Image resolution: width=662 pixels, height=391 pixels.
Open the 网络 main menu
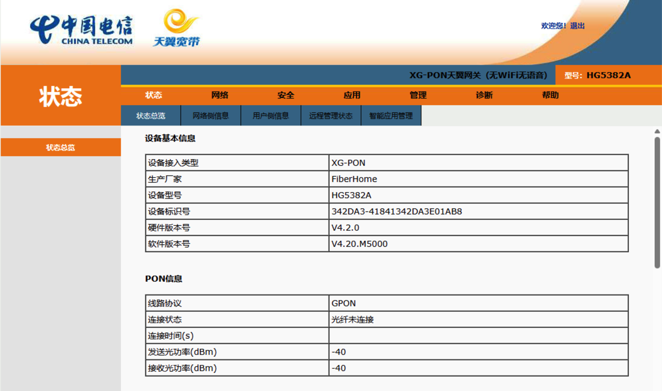[x=219, y=95]
